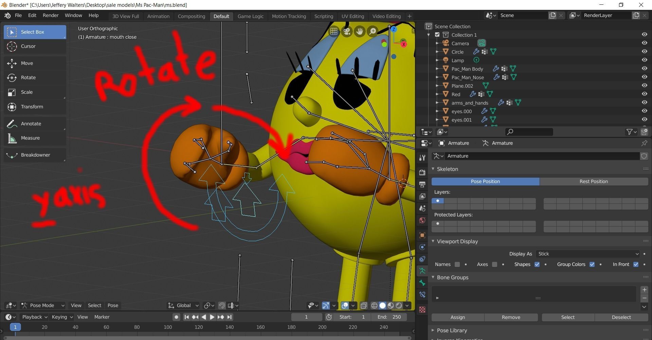Switch to orthographic grid view icon

(334, 32)
